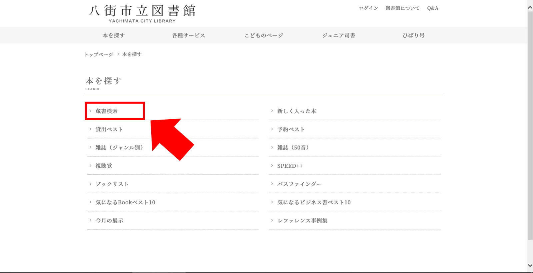The width and height of the screenshot is (533, 273).
Task: Click the 本を探す breadcrumb entry
Action: click(x=132, y=54)
